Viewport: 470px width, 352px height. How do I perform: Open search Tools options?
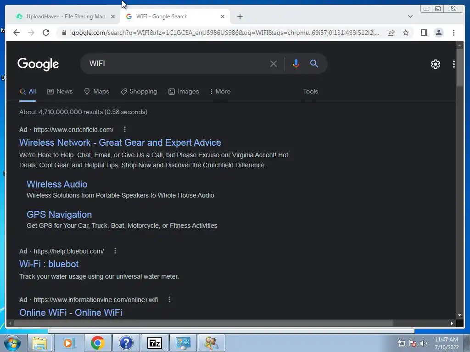310,92
